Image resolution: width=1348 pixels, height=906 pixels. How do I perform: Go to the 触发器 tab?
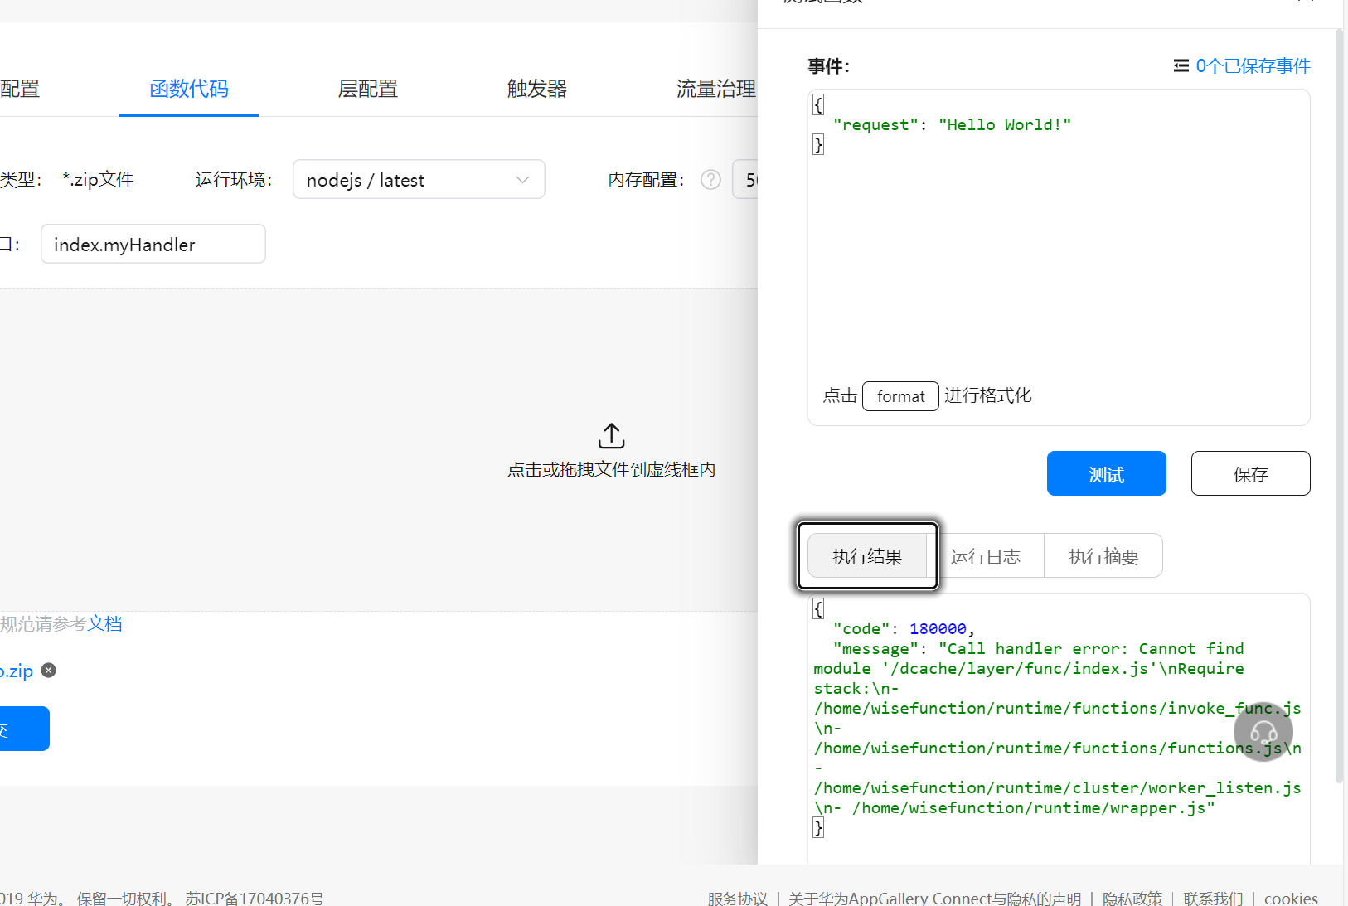pyautogui.click(x=537, y=89)
